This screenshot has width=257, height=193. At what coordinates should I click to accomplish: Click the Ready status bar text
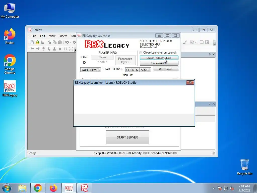pyautogui.click(x=32, y=153)
